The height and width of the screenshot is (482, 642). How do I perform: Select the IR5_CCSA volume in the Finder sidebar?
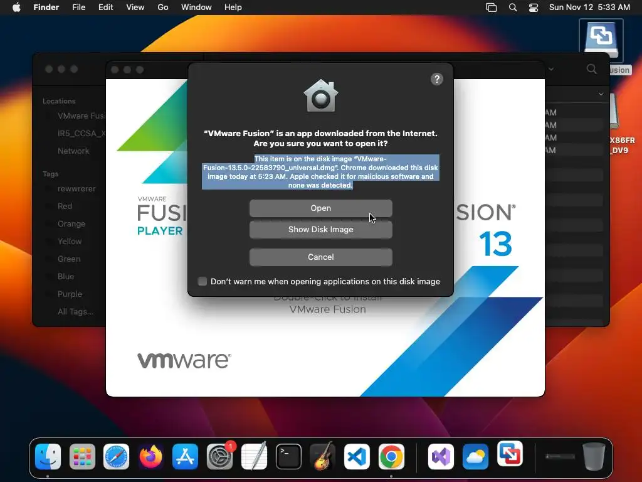pyautogui.click(x=81, y=133)
